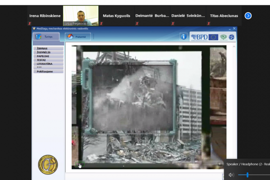This screenshot has width=270, height=180.
Task: Click the video volume button in the player bar
Action: [x=220, y=164]
